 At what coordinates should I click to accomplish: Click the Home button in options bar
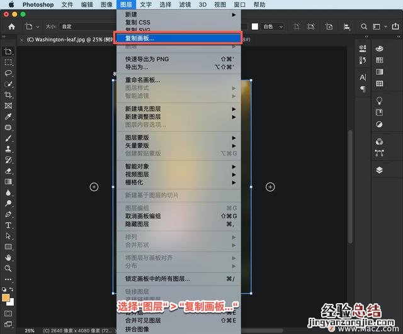(11, 27)
